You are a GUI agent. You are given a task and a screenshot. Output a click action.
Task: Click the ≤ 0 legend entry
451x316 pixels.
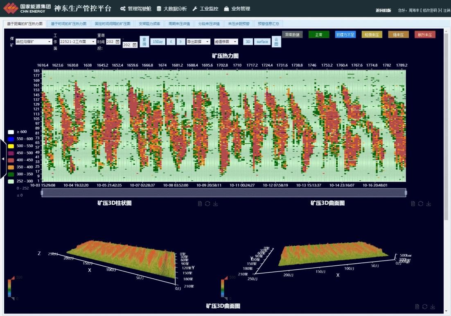point(20,195)
